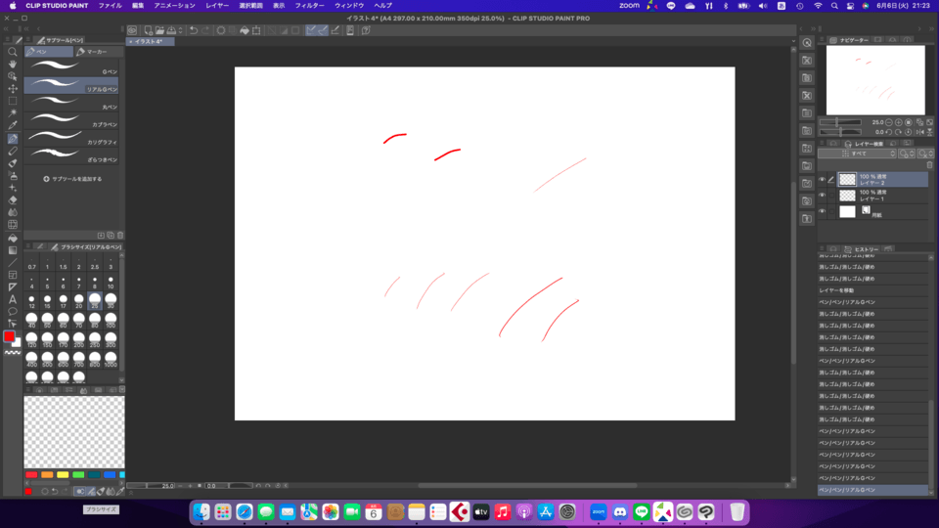The height and width of the screenshot is (528, 939).
Task: Flip canvas horizontally in Navigator
Action: [x=919, y=132]
